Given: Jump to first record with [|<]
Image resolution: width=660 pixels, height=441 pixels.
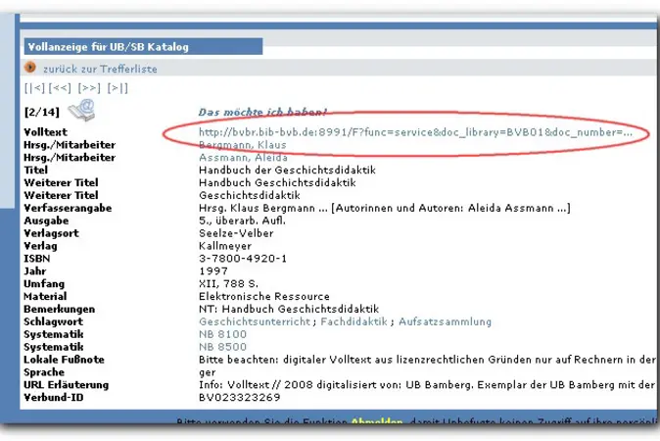Looking at the screenshot, I should (34, 88).
